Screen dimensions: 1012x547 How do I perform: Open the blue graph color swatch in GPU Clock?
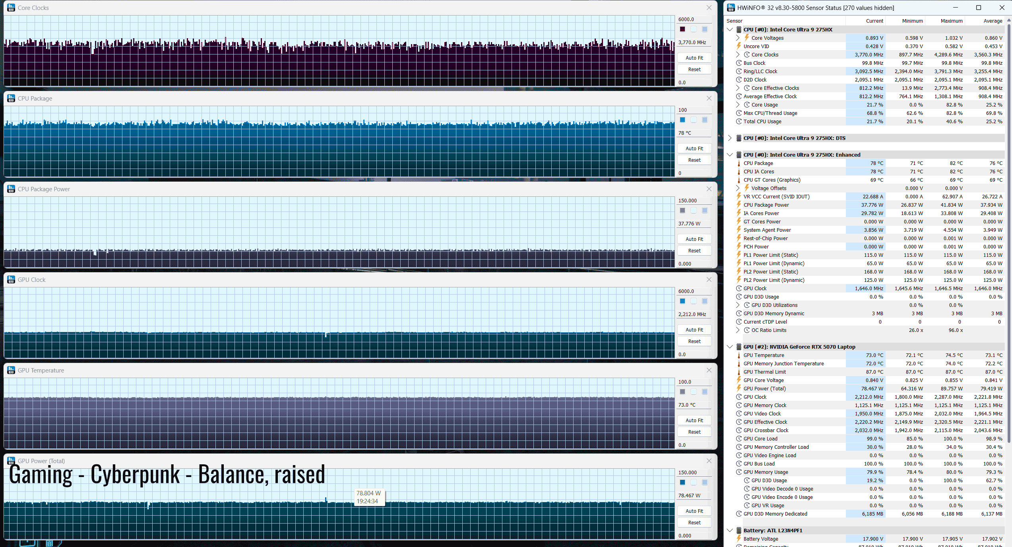(682, 301)
